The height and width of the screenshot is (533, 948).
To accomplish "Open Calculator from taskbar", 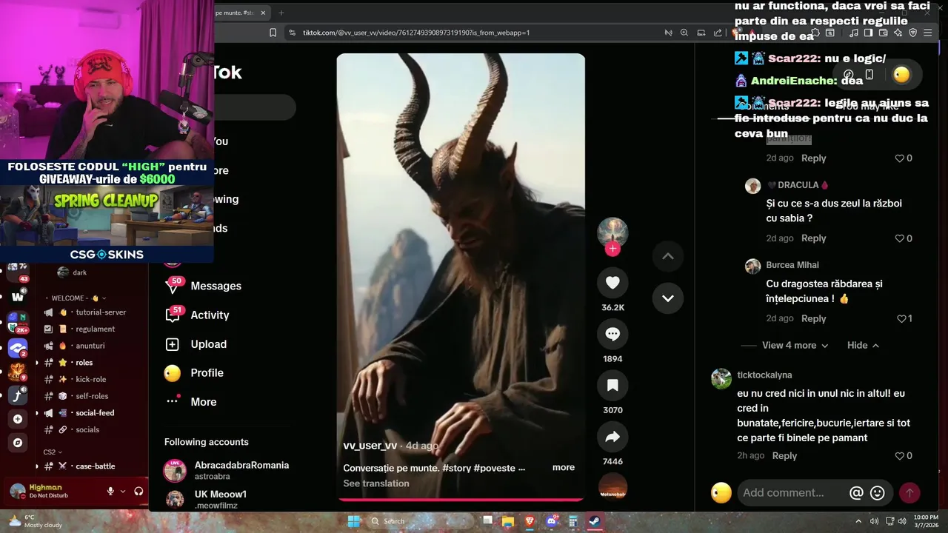I will click(x=573, y=521).
